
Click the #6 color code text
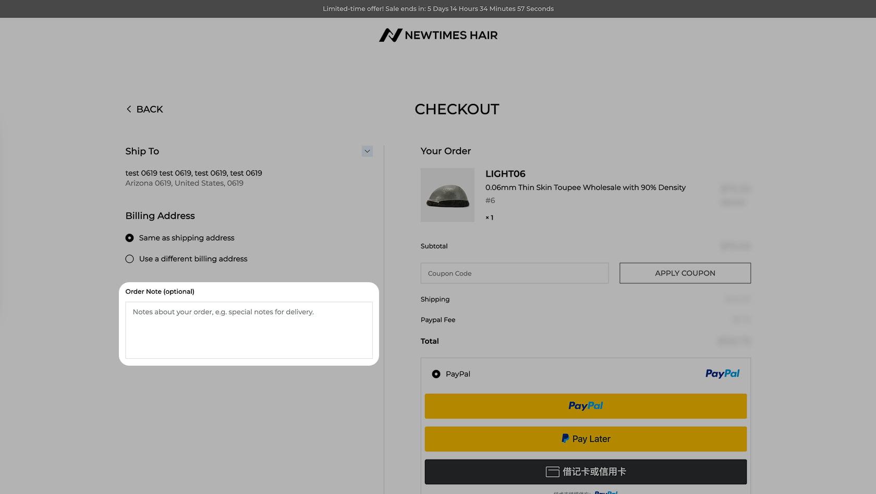click(490, 200)
